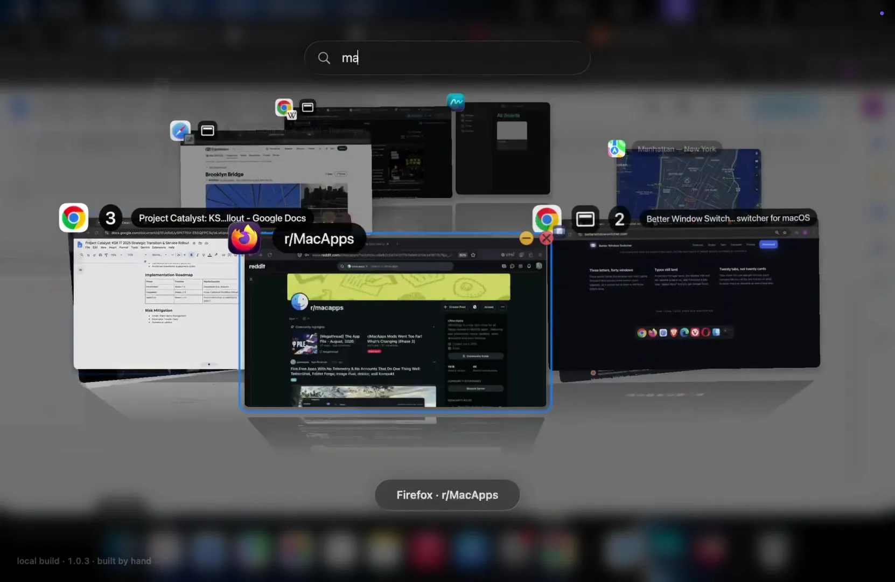The image size is (895, 582).
Task: Click the "local build · 1.0.3" version text
Action: (x=84, y=561)
